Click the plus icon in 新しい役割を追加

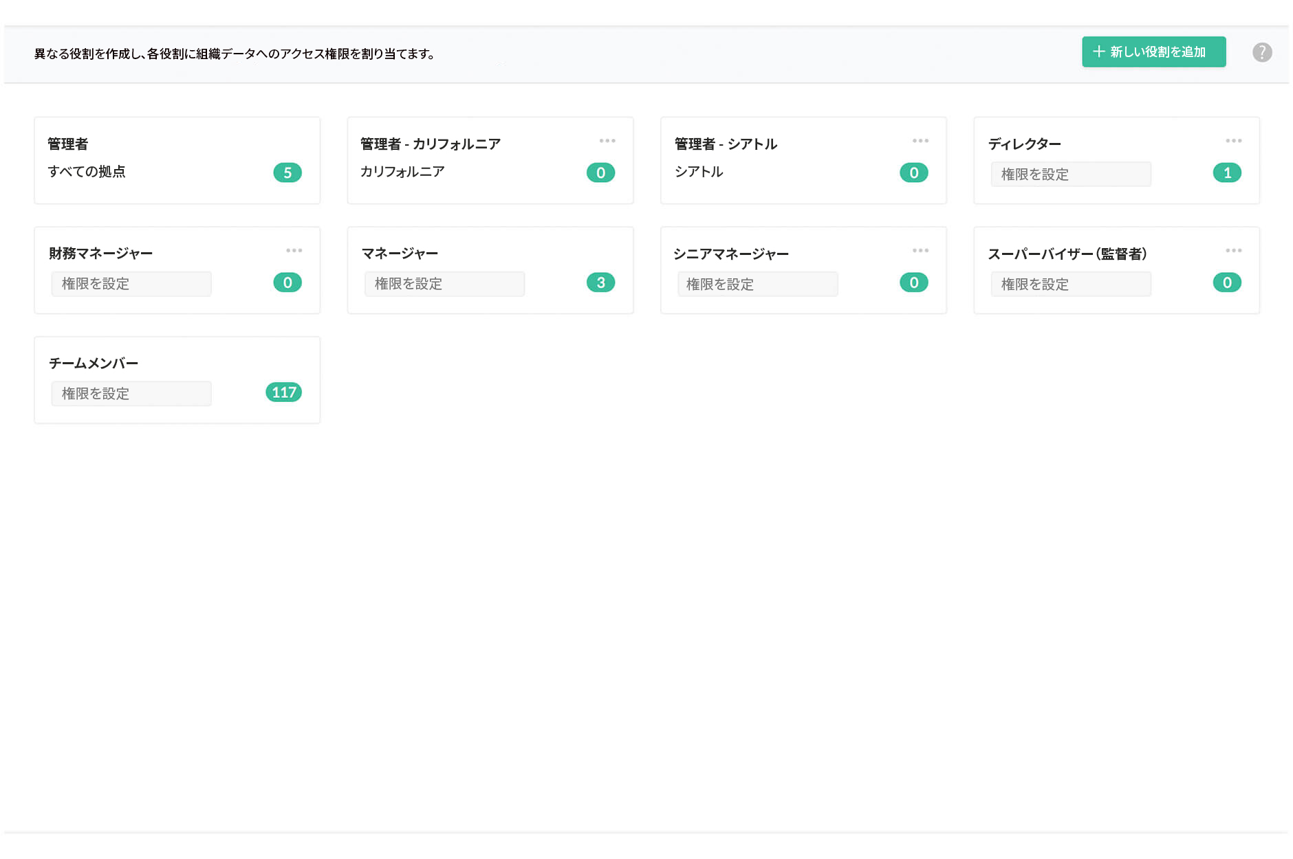pyautogui.click(x=1098, y=51)
